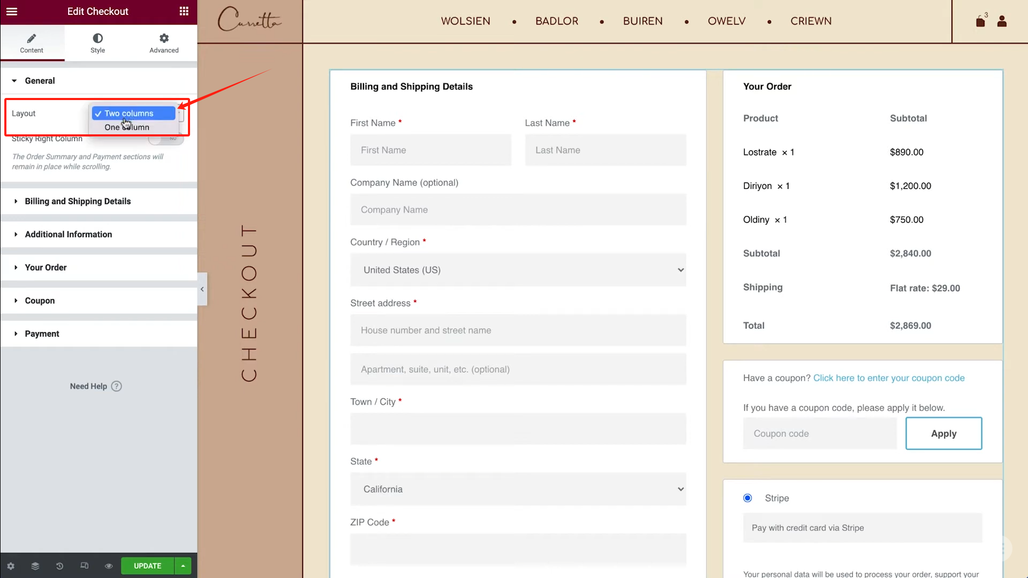The image size is (1028, 578).
Task: Preview changes using the eye icon
Action: (109, 566)
